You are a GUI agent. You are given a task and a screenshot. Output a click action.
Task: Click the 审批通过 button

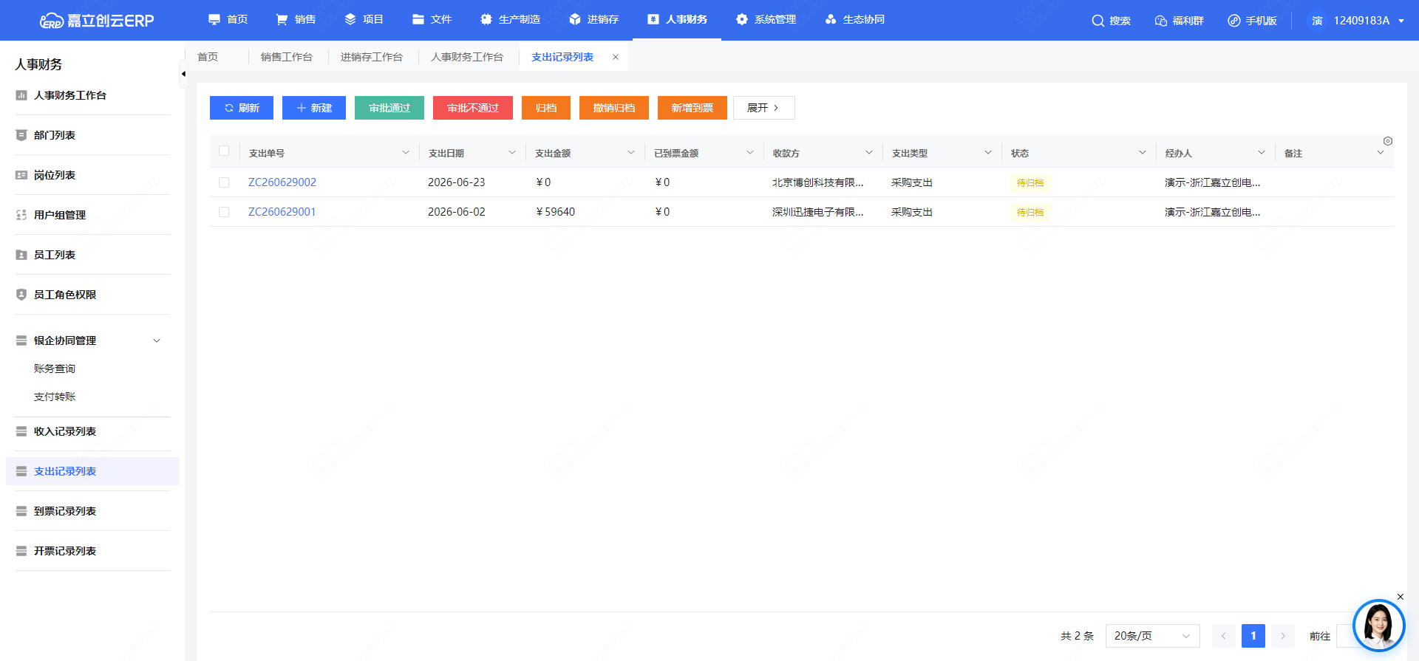click(x=389, y=108)
